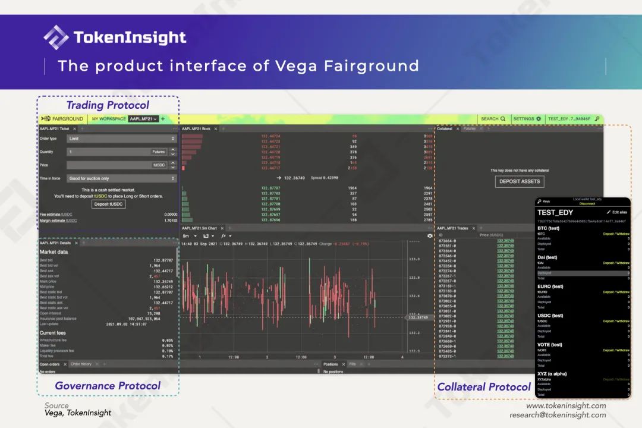Click the Search magnifier icon
This screenshot has height=428, width=642.
[x=503, y=119]
